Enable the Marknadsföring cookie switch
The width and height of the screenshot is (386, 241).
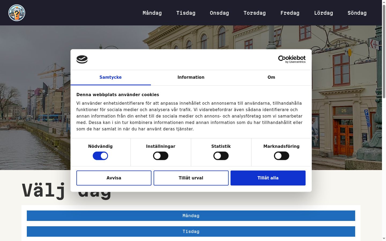281,156
